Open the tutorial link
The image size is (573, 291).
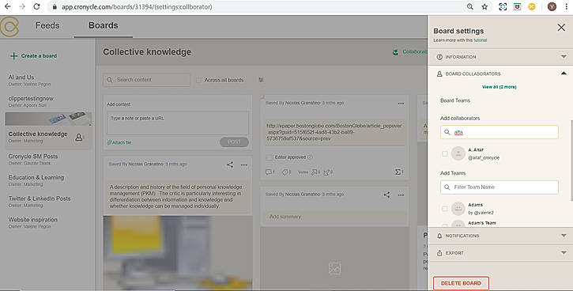481,40
